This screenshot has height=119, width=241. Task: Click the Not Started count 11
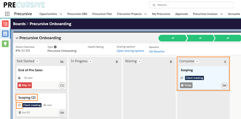tap(62, 62)
